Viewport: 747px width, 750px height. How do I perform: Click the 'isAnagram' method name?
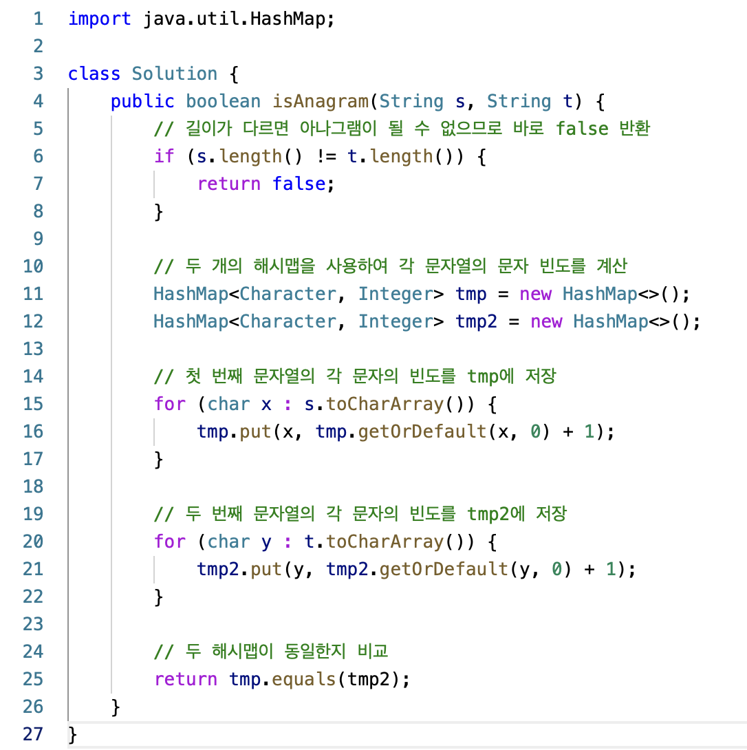click(x=321, y=101)
